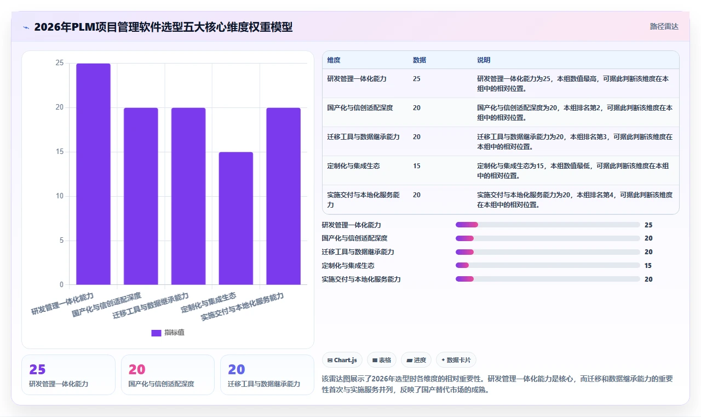Click value 15 in the table data column
The height and width of the screenshot is (417, 701).
point(417,166)
